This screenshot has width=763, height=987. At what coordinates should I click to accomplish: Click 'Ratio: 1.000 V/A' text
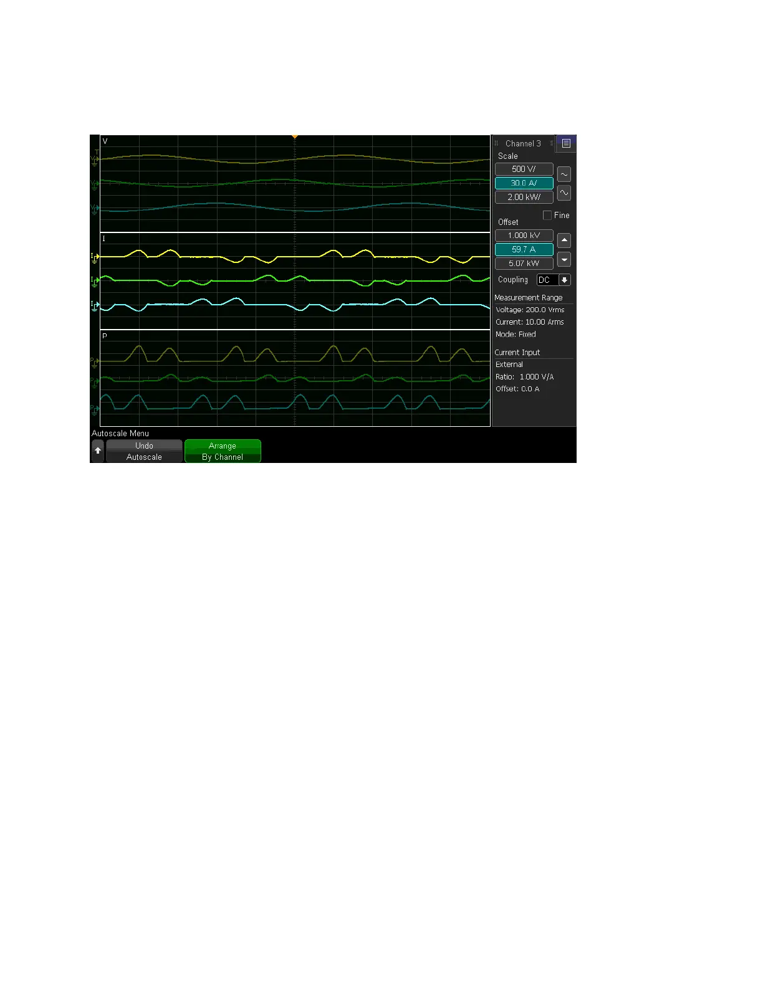525,377
